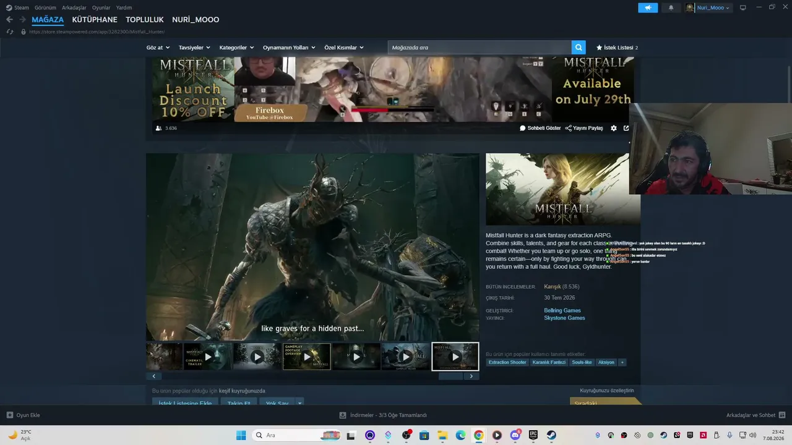Click the Extraction Shooter tag

[x=507, y=362]
